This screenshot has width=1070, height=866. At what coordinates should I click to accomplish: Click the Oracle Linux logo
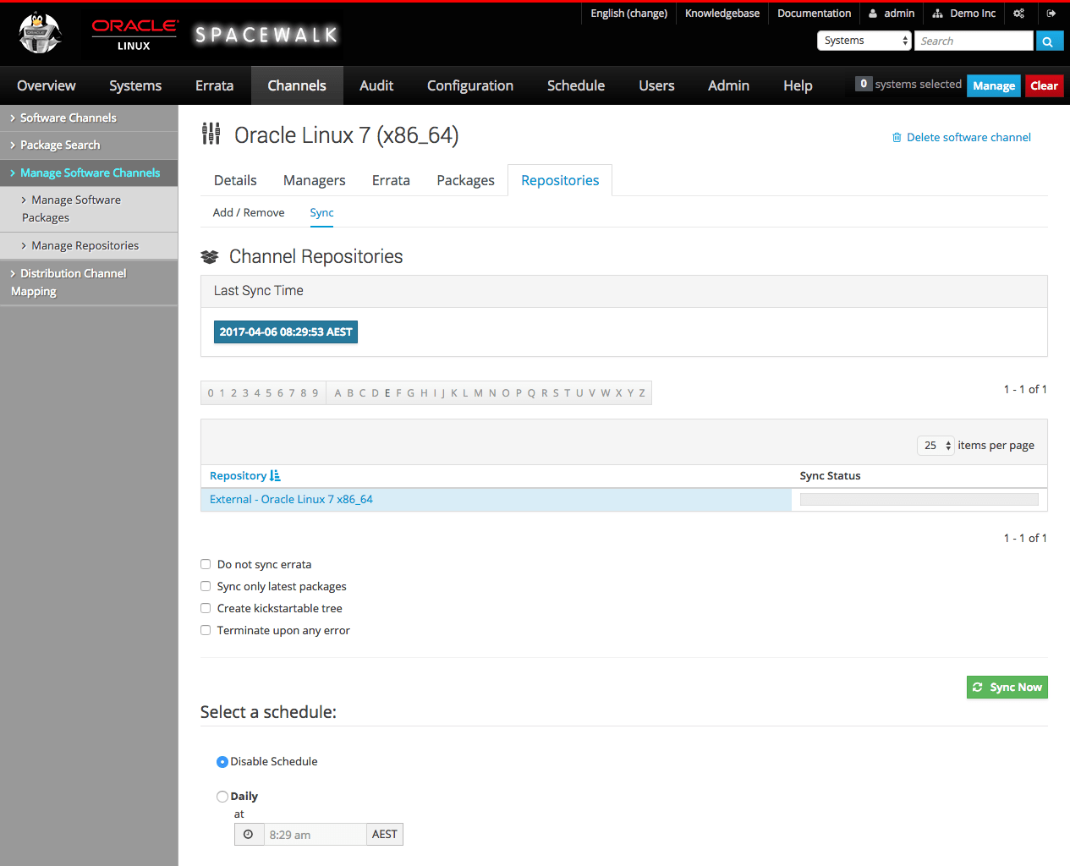pyautogui.click(x=134, y=35)
